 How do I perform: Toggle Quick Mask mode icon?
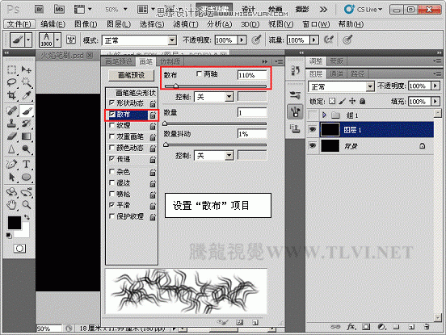point(19,249)
